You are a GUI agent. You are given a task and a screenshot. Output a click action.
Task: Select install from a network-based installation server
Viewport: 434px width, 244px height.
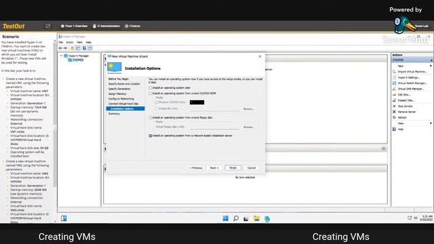click(x=191, y=136)
